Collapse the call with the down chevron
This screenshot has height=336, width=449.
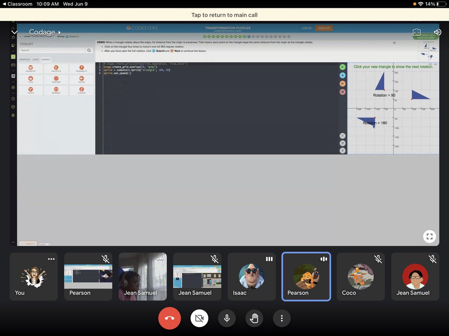(14, 33)
